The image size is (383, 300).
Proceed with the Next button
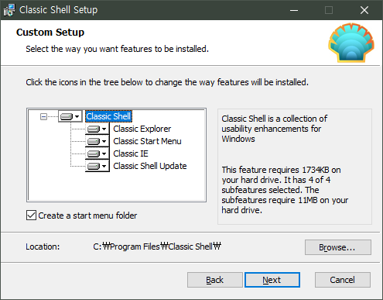pos(272,280)
